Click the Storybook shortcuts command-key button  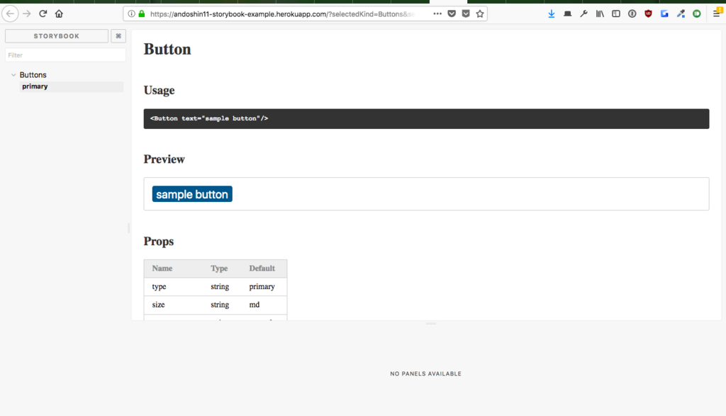pyautogui.click(x=118, y=35)
